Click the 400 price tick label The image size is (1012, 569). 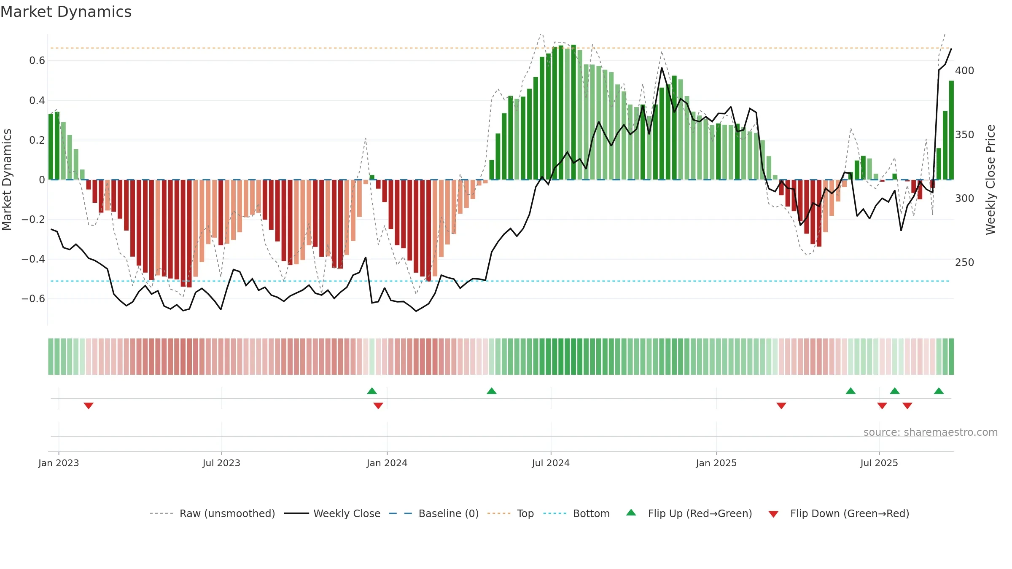(x=965, y=70)
